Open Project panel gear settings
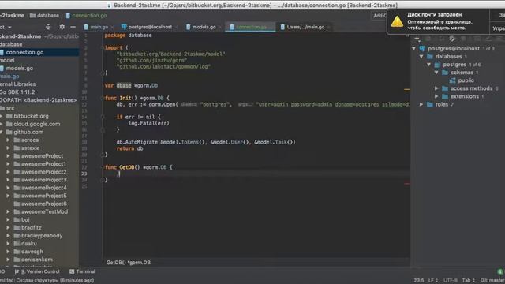 coord(62,27)
